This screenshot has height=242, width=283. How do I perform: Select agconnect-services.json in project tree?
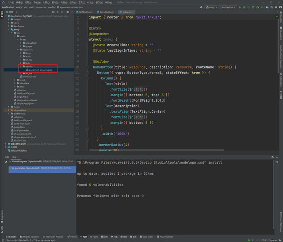[41, 69]
